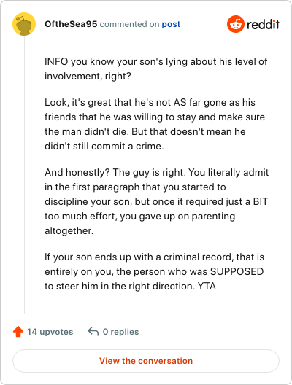Click the gray "commented on" text

click(129, 24)
